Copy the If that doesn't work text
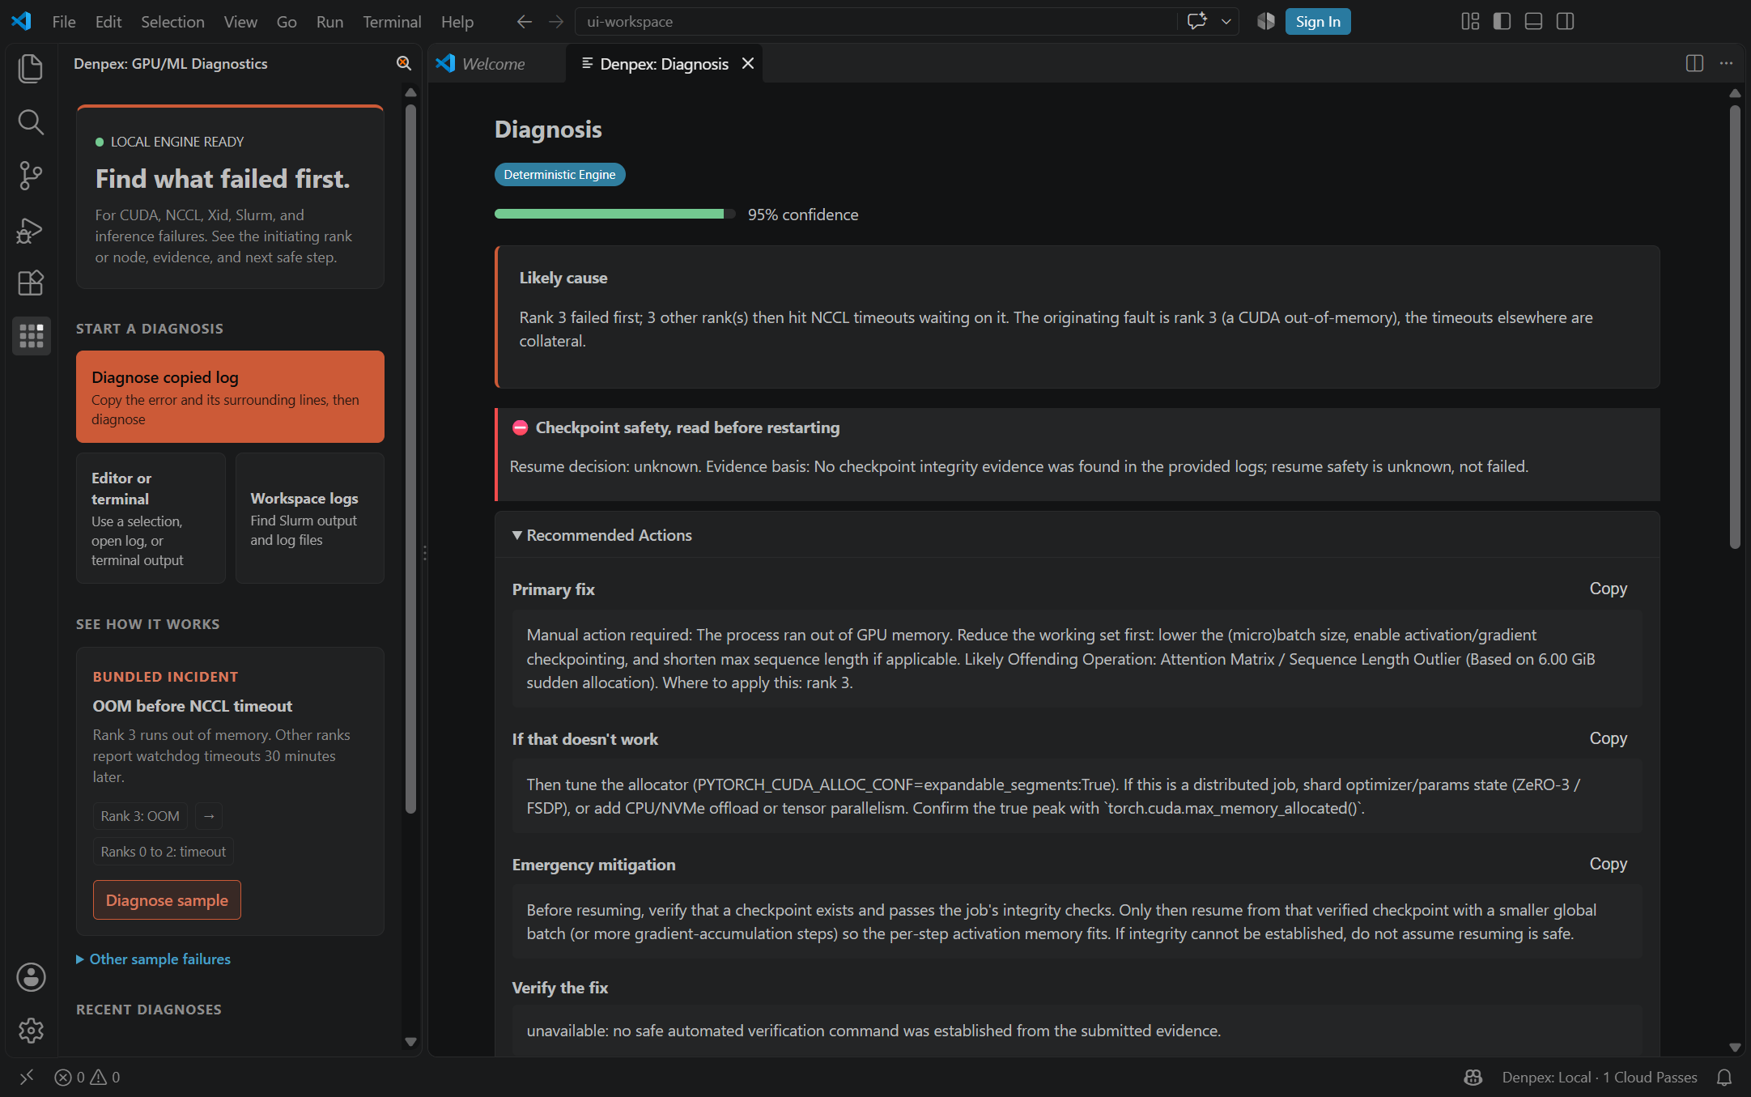Image resolution: width=1751 pixels, height=1097 pixels. point(1608,738)
